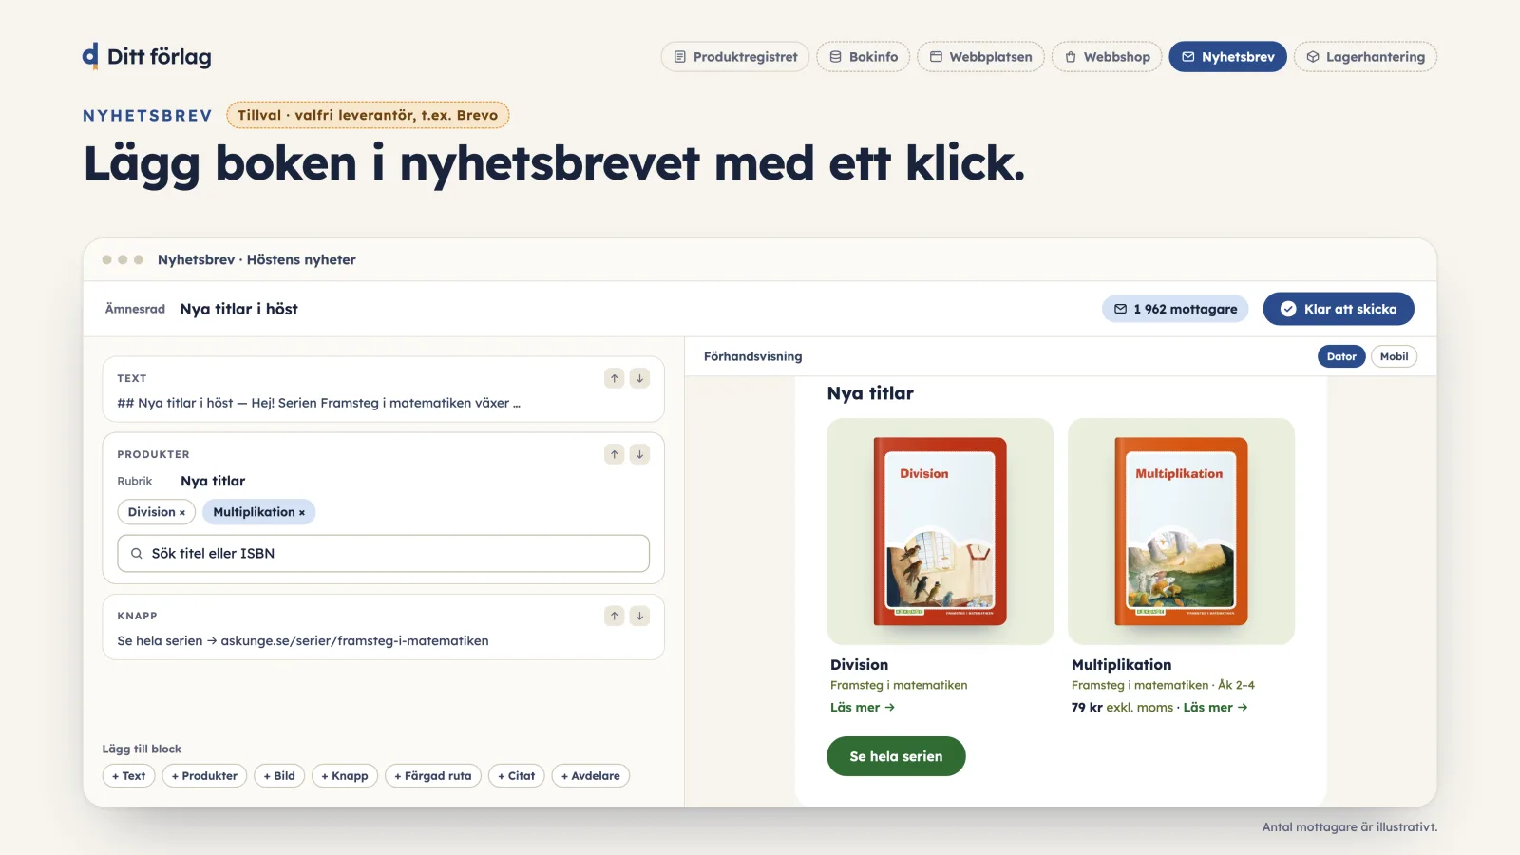Add a Bild block
The height and width of the screenshot is (855, 1520).
coord(279,776)
